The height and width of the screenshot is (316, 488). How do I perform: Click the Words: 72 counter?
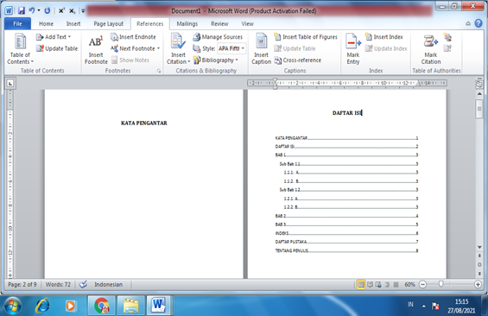[58, 284]
